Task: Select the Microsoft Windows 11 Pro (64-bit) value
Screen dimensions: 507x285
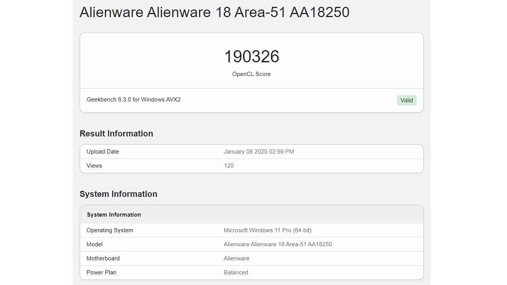Action: point(268,230)
